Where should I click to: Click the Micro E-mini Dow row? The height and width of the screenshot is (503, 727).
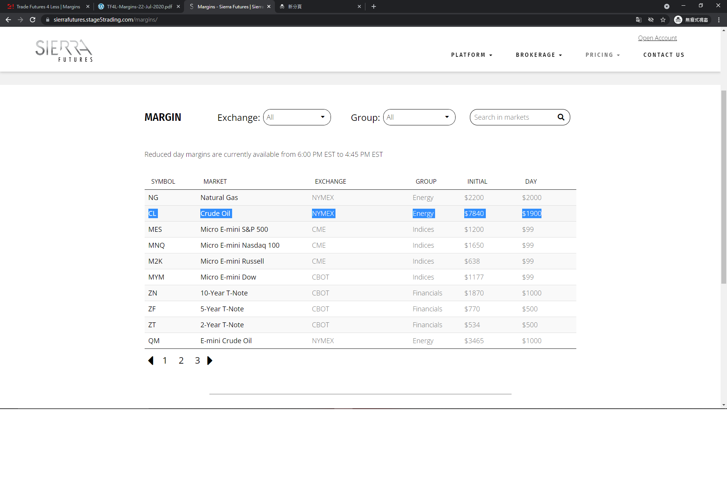click(360, 277)
